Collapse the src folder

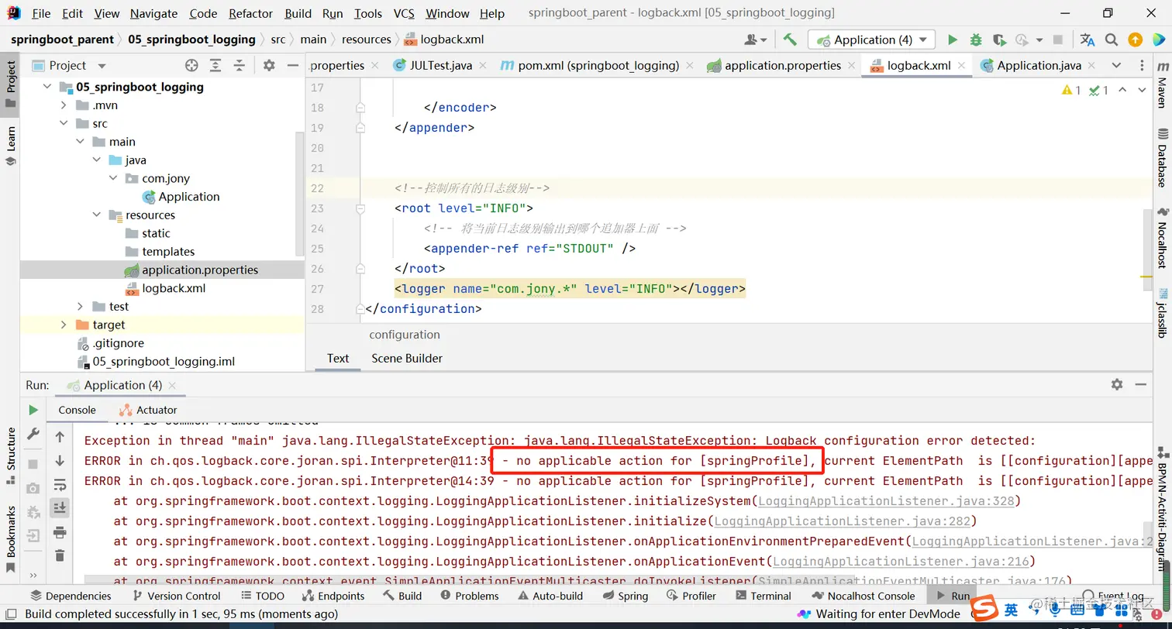64,123
